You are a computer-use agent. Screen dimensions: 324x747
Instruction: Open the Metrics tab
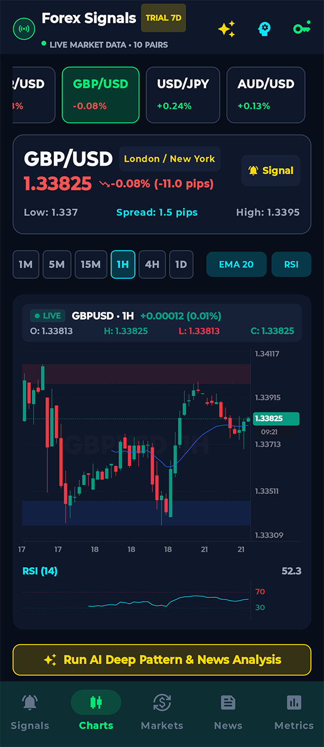coord(294,712)
